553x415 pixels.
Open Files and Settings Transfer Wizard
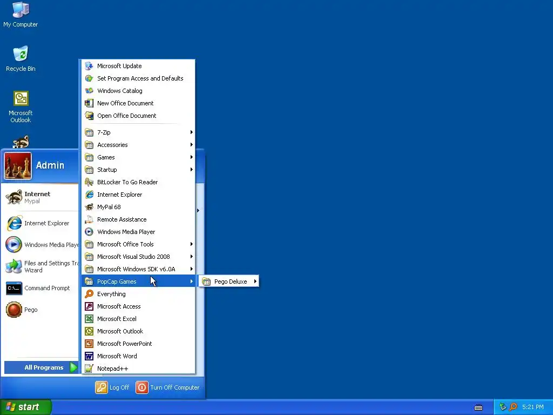pyautogui.click(x=41, y=266)
